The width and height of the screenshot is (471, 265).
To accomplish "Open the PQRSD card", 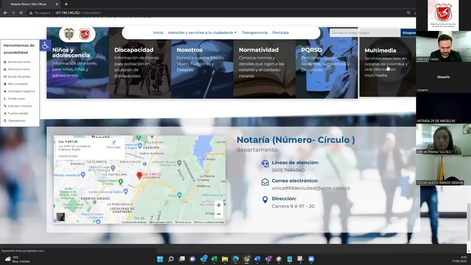I will [326, 63].
